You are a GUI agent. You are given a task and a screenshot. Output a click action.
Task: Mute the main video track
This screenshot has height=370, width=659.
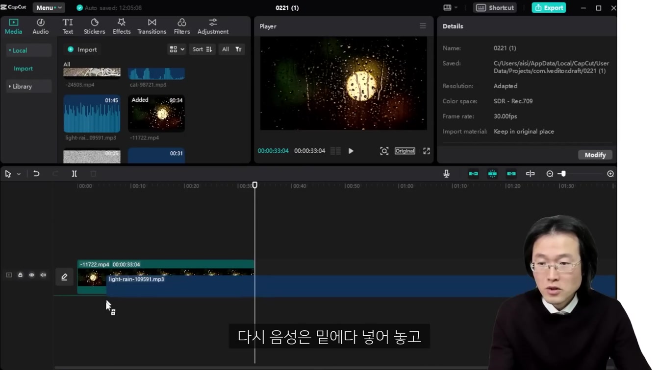[x=43, y=275]
